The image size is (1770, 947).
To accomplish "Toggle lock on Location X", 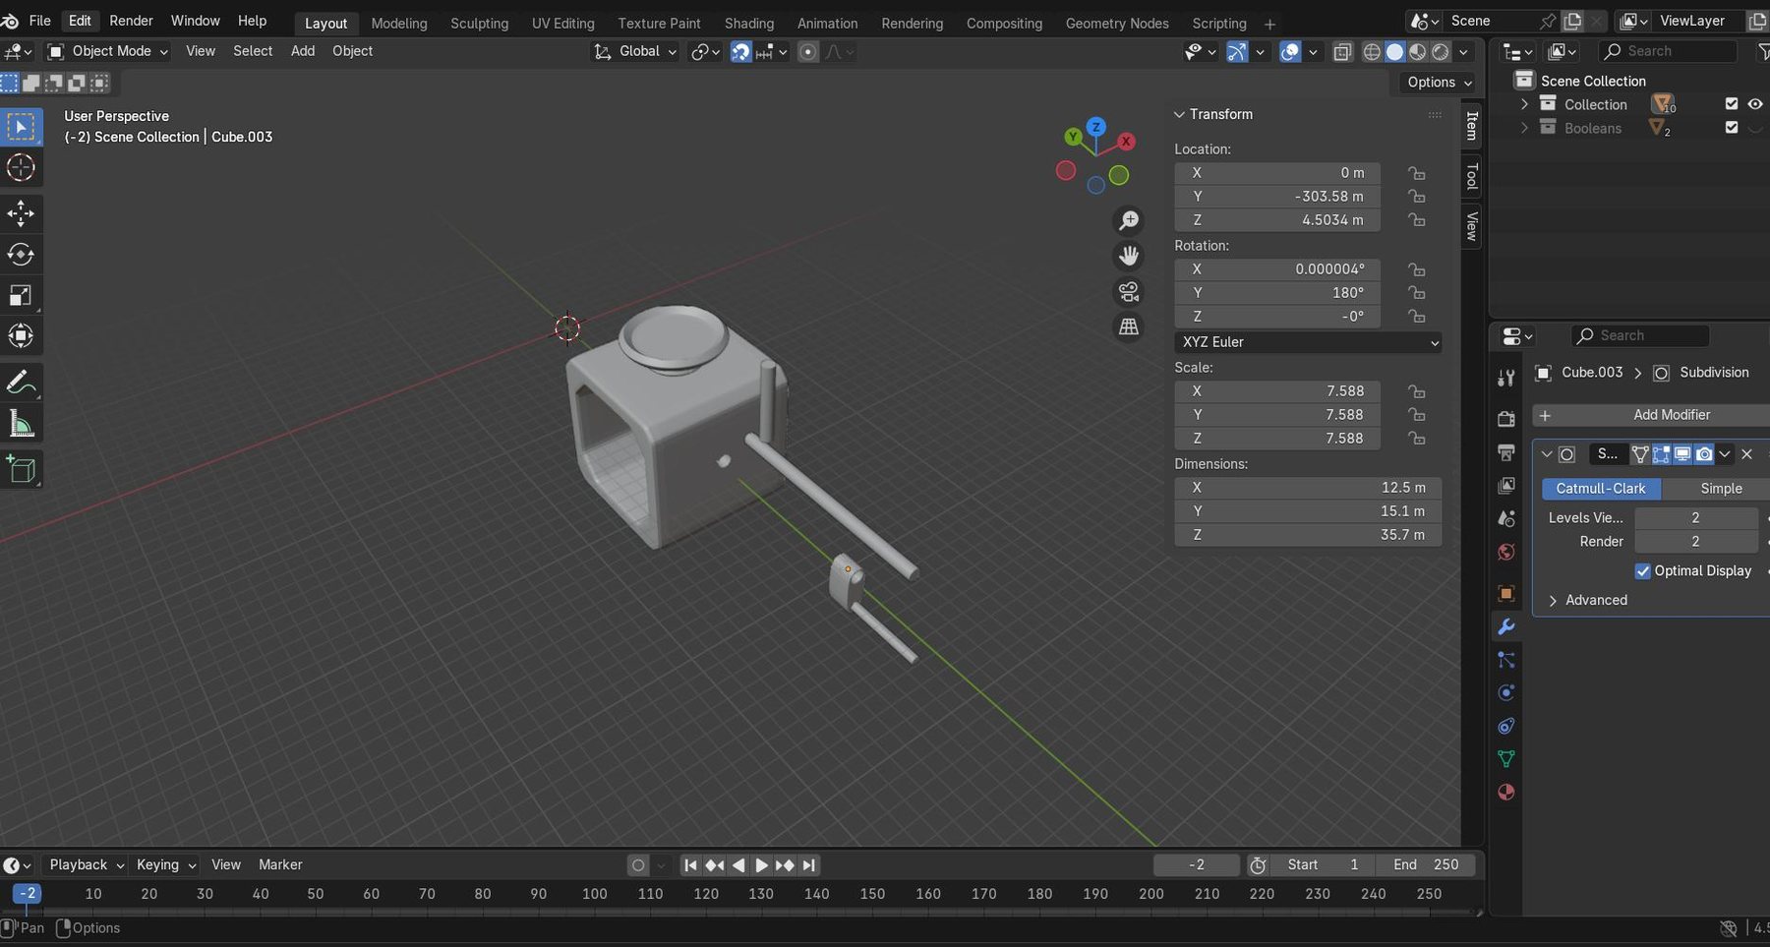I will coord(1416,173).
